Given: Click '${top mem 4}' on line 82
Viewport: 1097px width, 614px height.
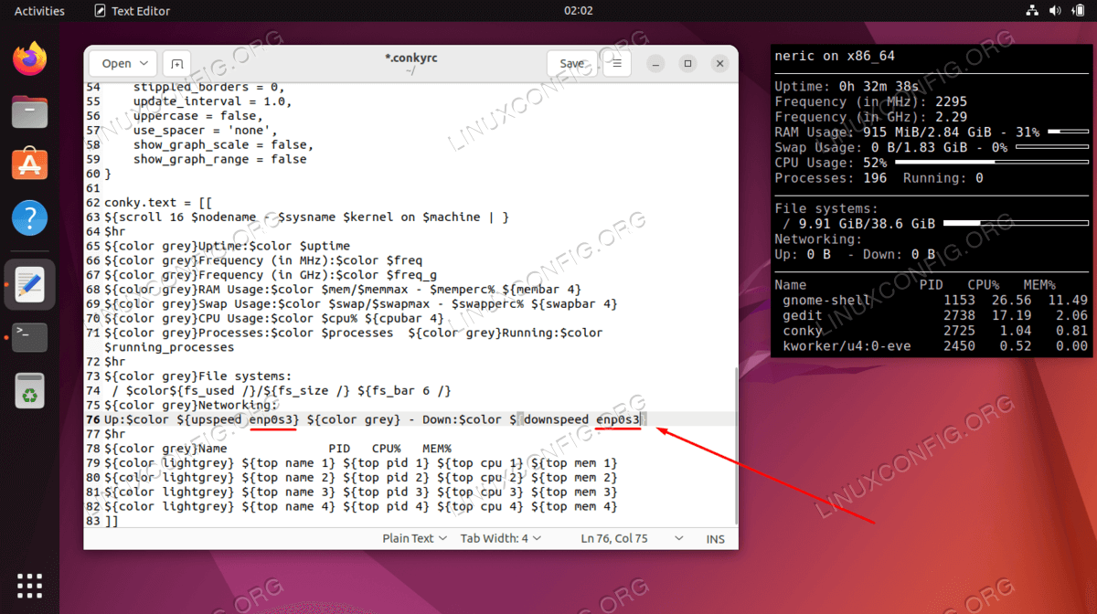Looking at the screenshot, I should point(575,506).
